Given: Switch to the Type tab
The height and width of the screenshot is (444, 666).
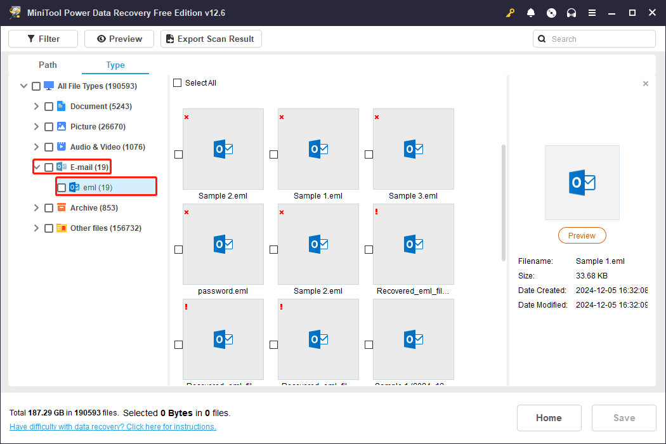Looking at the screenshot, I should click(x=115, y=65).
